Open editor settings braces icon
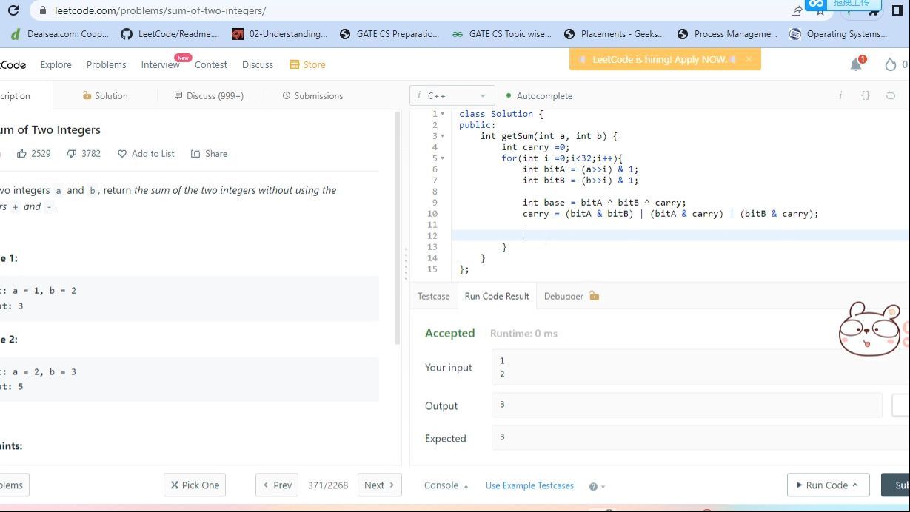The image size is (910, 512). (x=865, y=95)
